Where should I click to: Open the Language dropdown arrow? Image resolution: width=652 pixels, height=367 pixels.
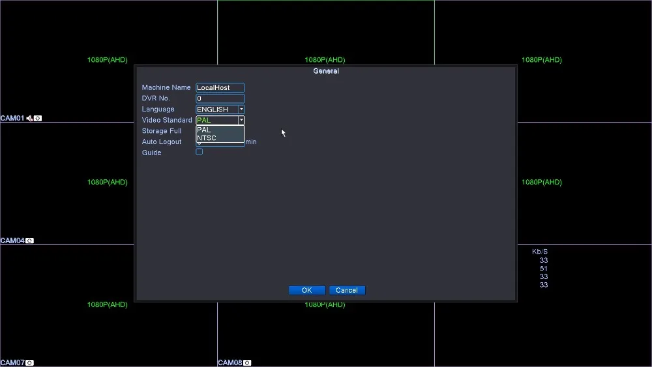pyautogui.click(x=241, y=110)
